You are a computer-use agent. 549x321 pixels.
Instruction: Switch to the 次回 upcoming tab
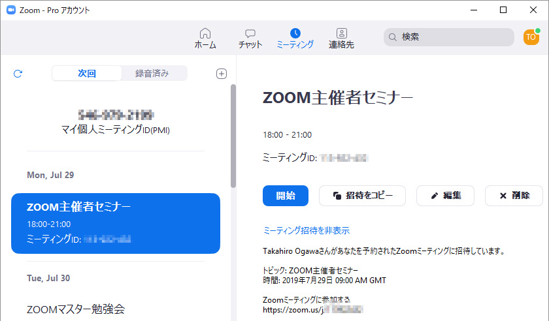pos(87,74)
